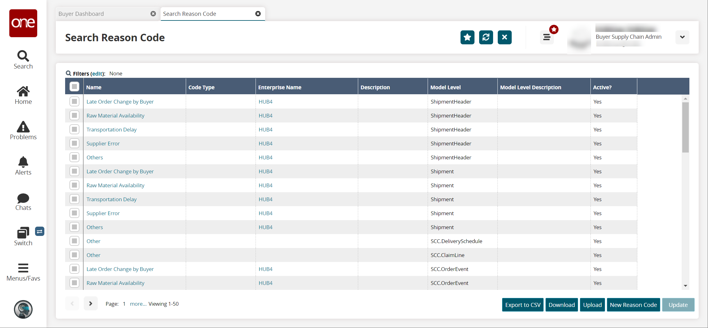Click the previous page arrow
The height and width of the screenshot is (328, 708).
pos(72,304)
